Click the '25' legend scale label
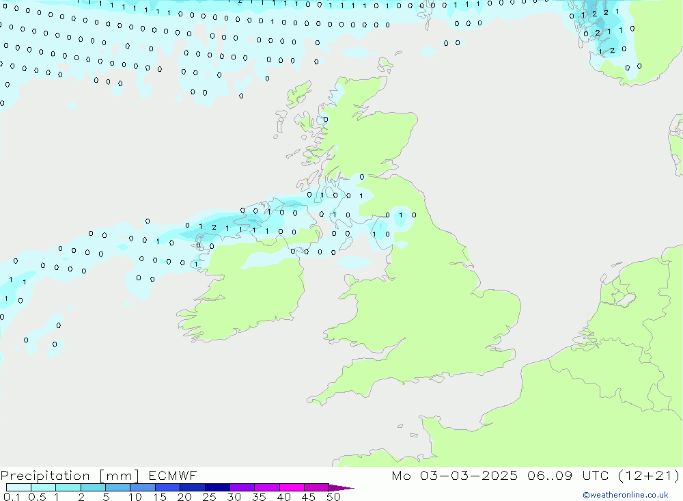This screenshot has width=683, height=501. [209, 497]
